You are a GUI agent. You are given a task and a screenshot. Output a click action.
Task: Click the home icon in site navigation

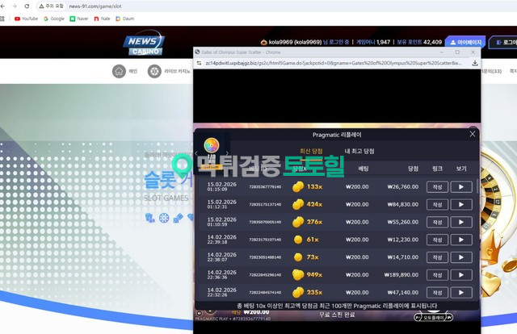click(x=119, y=72)
